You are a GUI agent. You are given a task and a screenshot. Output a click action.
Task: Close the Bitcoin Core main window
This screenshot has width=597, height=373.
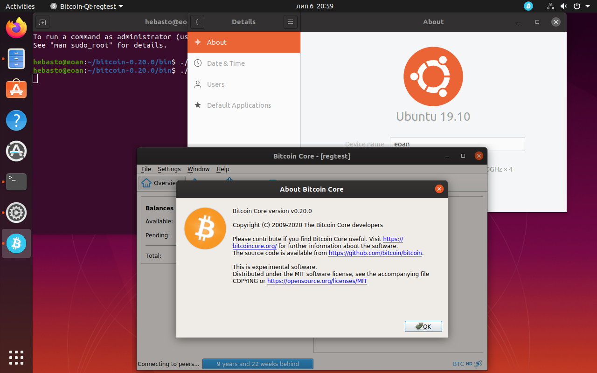479,156
